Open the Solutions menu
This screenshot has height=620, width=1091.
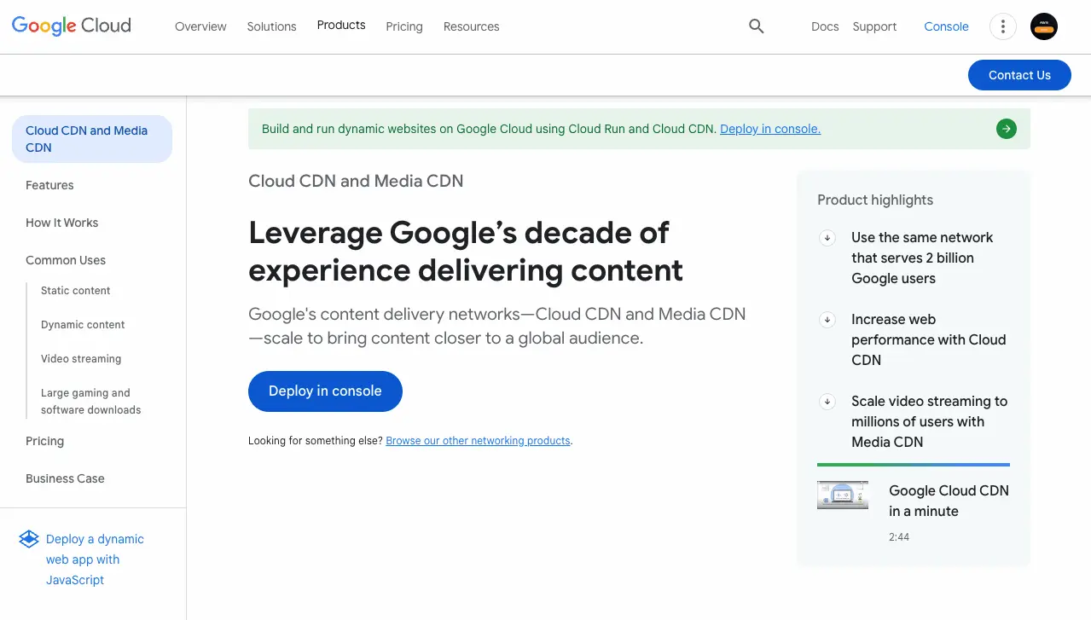point(272,26)
